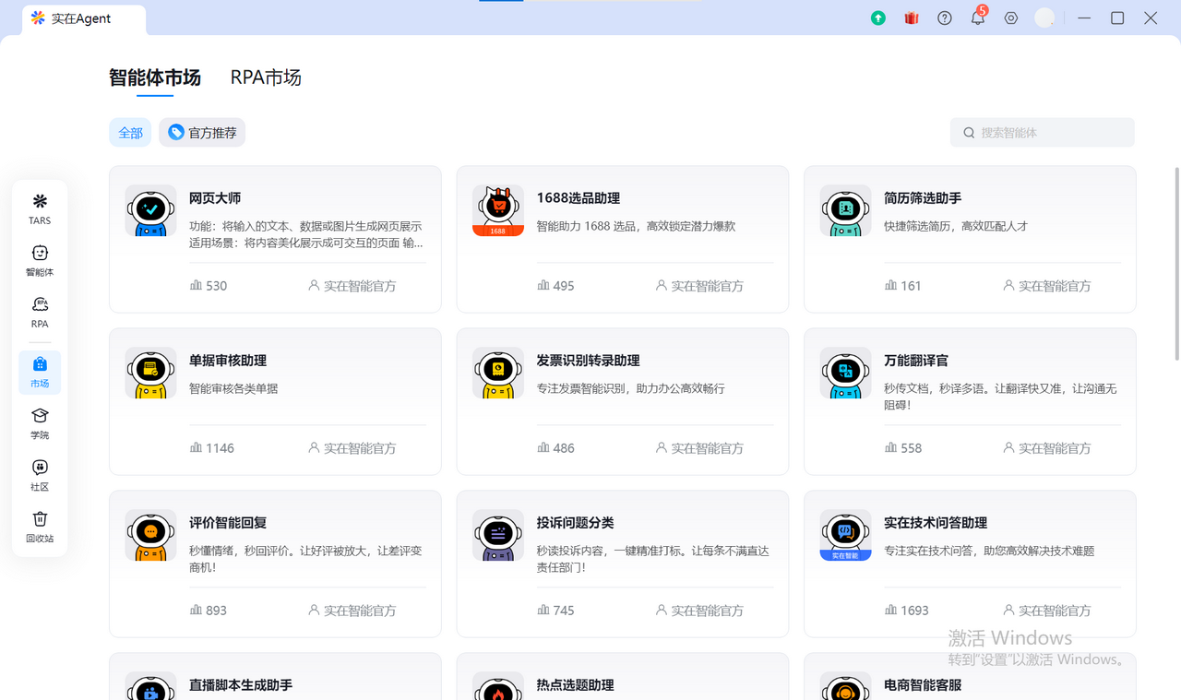Image resolution: width=1181 pixels, height=700 pixels.
Task: Switch to the RPA市场 tab
Action: (266, 77)
